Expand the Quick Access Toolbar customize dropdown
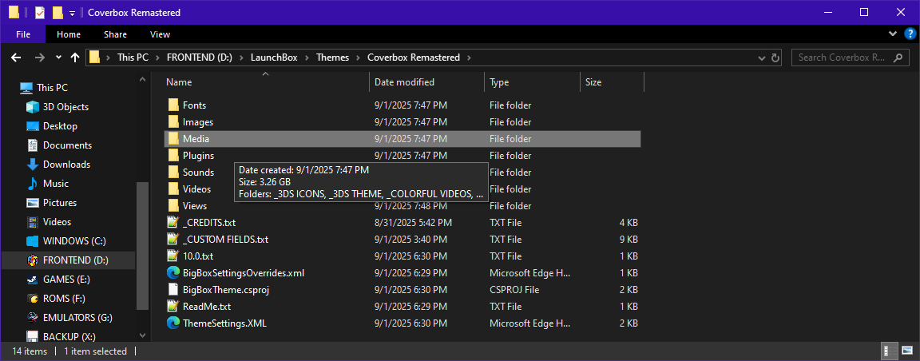This screenshot has width=920, height=361. click(72, 13)
